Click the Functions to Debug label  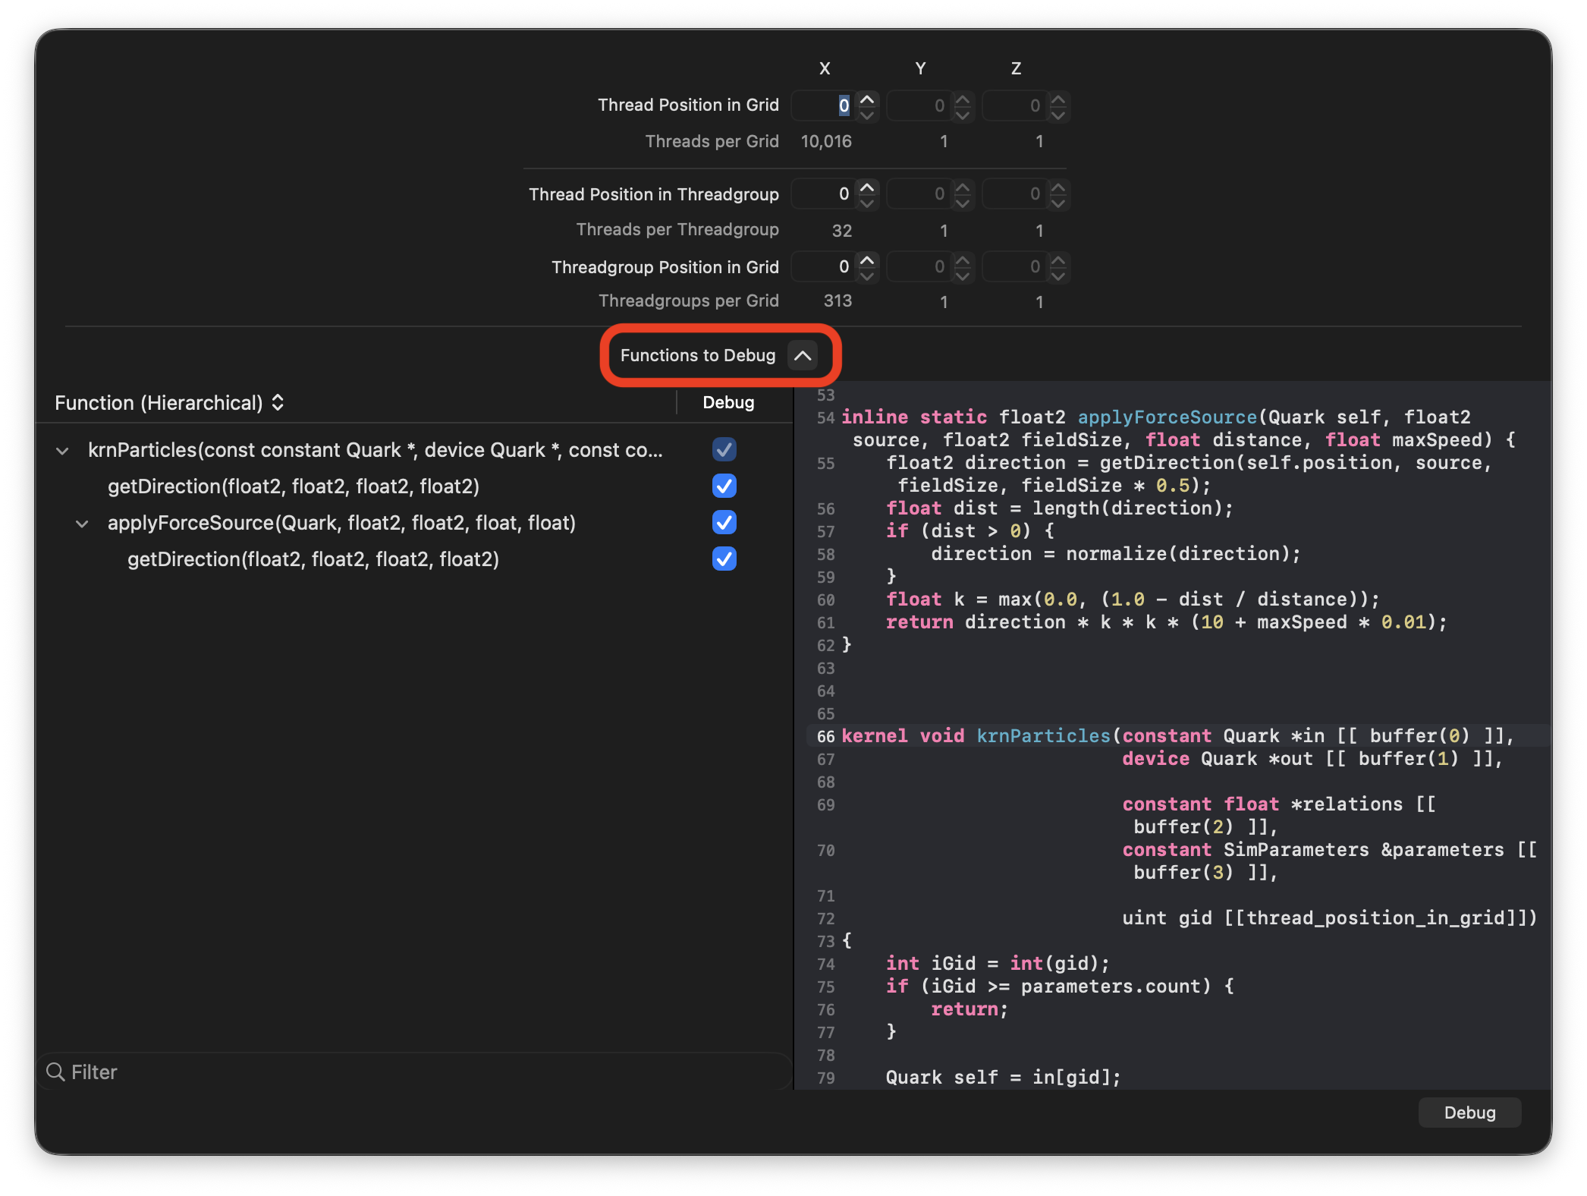(x=697, y=355)
